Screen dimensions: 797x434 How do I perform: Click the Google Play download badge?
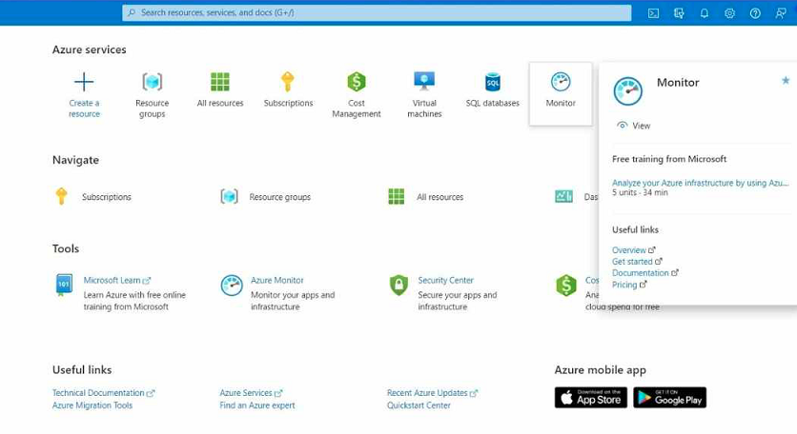[x=670, y=398]
